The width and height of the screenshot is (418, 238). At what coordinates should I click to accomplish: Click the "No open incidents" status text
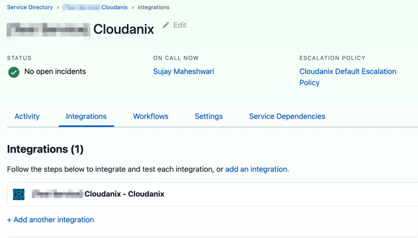click(x=55, y=71)
